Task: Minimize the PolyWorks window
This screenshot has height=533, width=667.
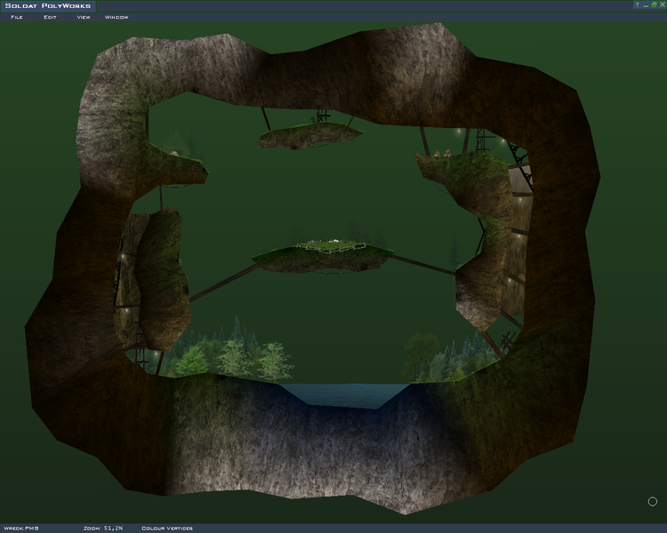Action: pos(645,4)
